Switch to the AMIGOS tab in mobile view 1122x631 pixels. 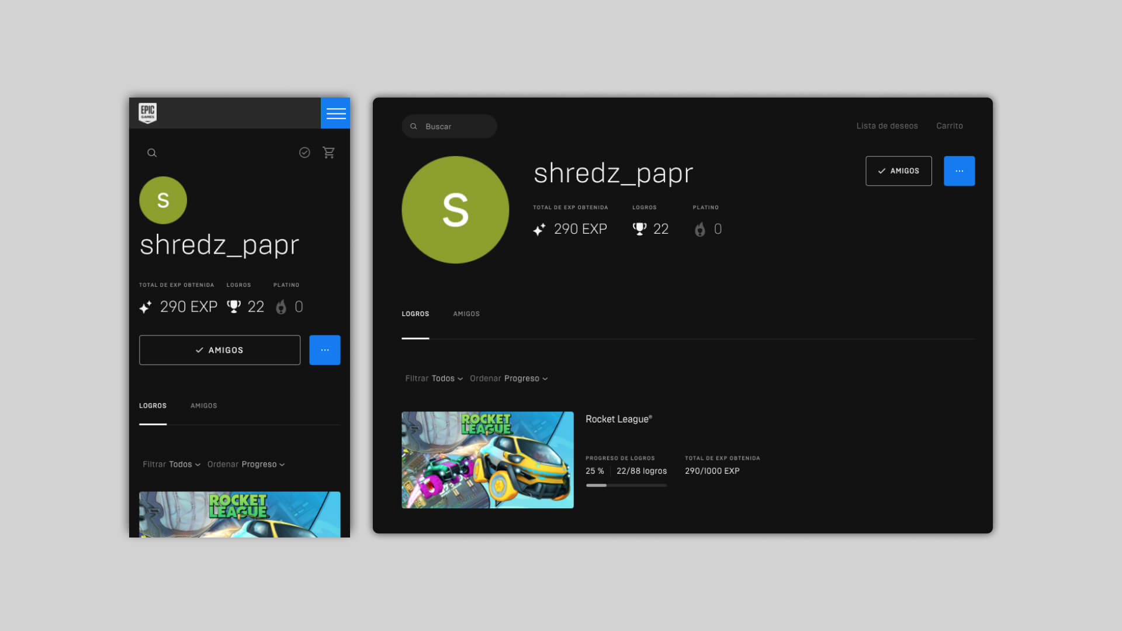pos(204,405)
